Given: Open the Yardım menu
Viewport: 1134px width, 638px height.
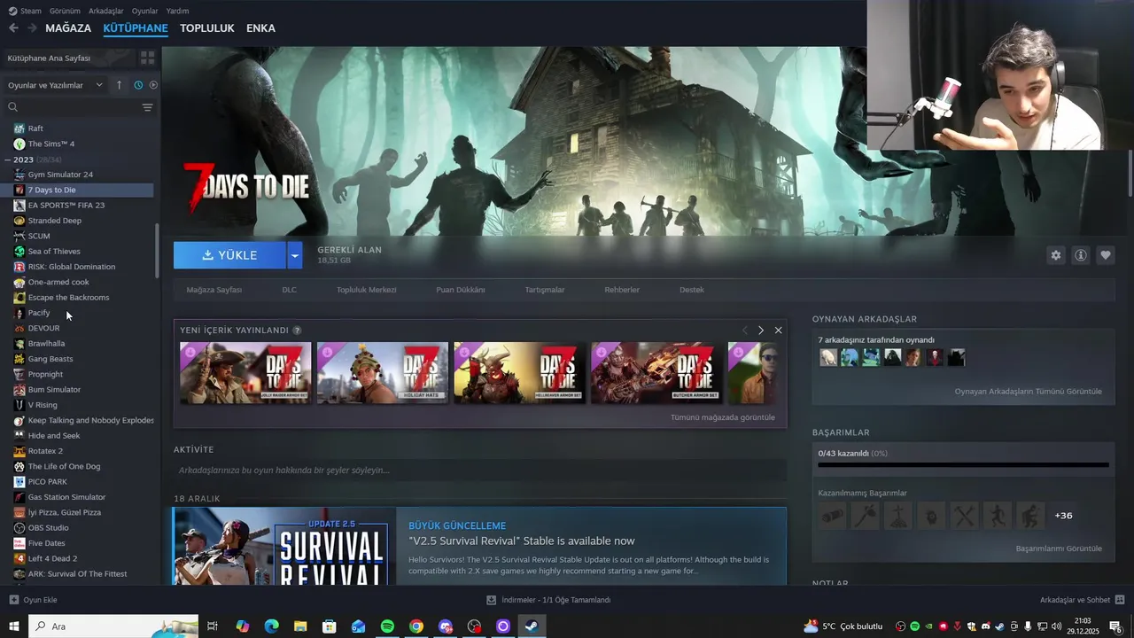Looking at the screenshot, I should coord(178,11).
